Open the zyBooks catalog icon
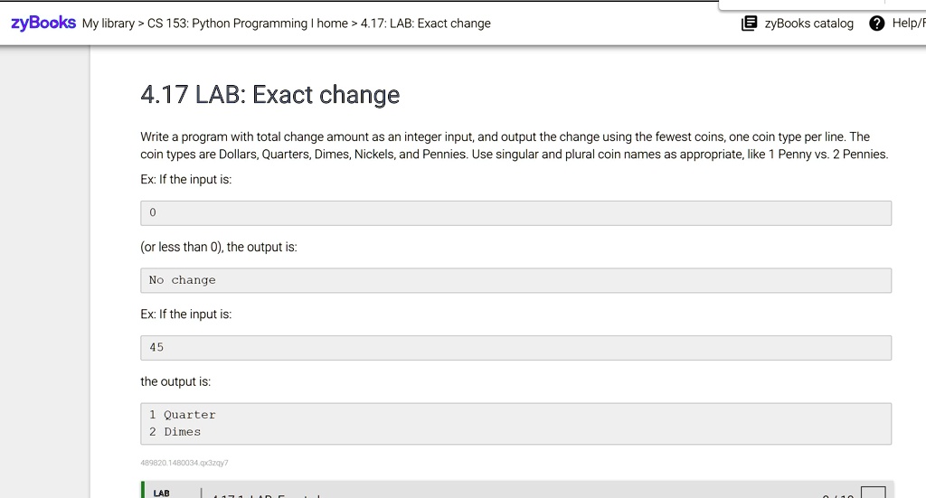 tap(749, 23)
